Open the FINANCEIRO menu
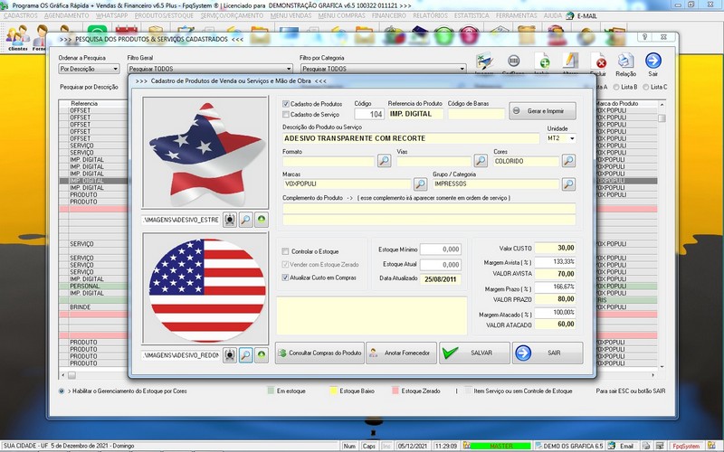The image size is (724, 452). 389,15
